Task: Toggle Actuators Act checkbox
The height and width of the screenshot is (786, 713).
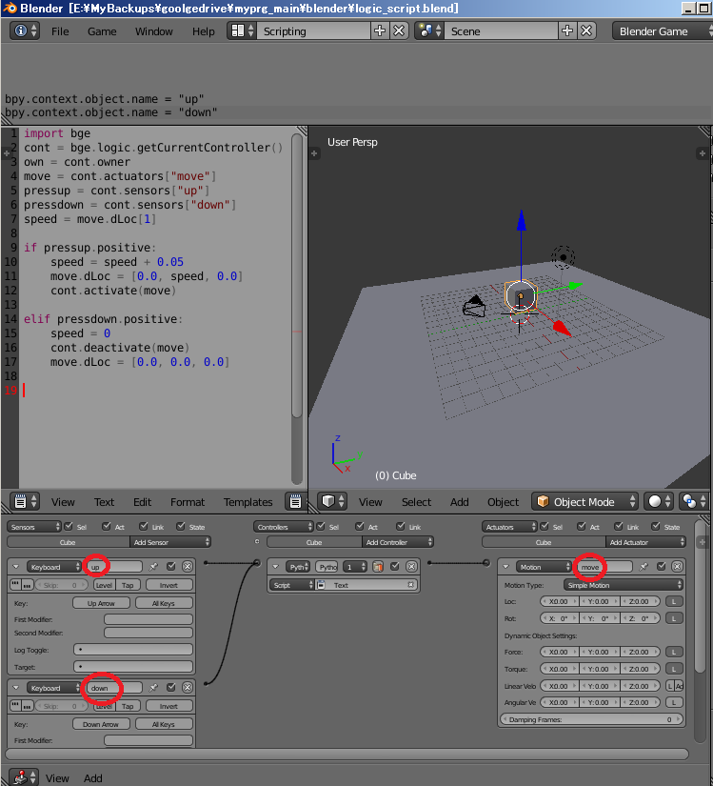Action: click(582, 526)
